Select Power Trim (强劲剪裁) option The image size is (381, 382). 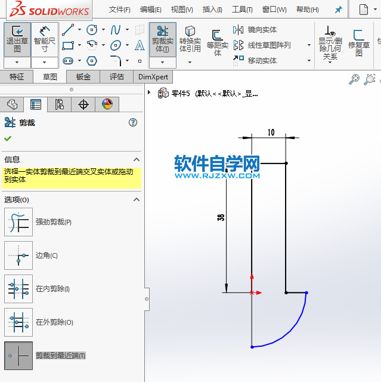[18, 222]
